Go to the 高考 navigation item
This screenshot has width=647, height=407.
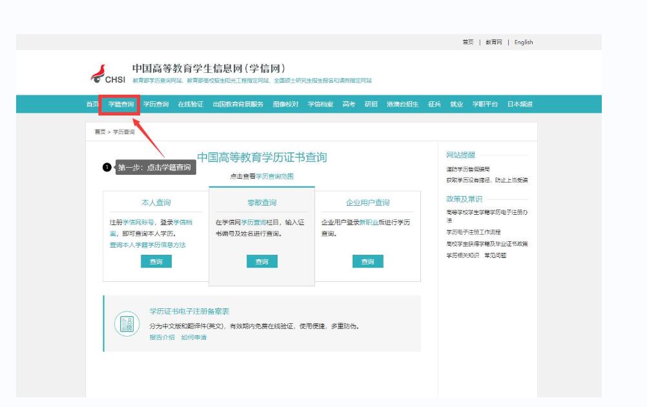349,104
